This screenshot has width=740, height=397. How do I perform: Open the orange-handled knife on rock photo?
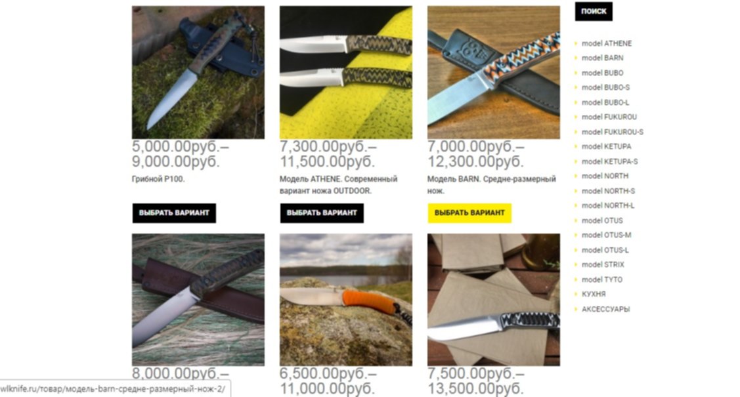tap(346, 300)
